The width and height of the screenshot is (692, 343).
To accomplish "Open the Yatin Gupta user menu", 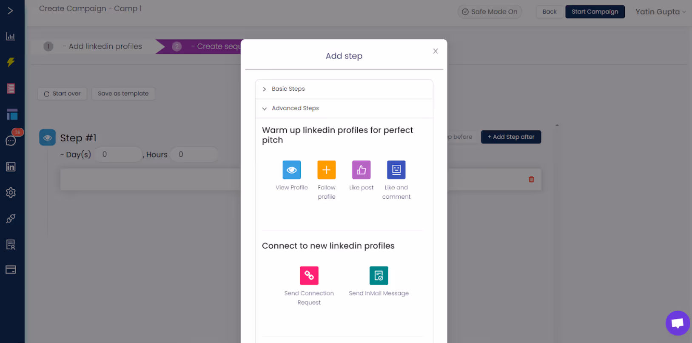I will coord(661,11).
